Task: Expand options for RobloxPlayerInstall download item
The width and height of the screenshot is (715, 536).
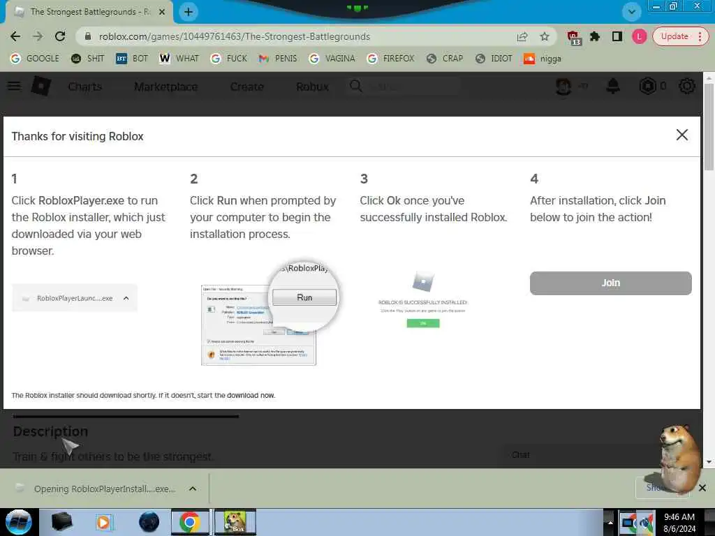Action: (x=193, y=489)
